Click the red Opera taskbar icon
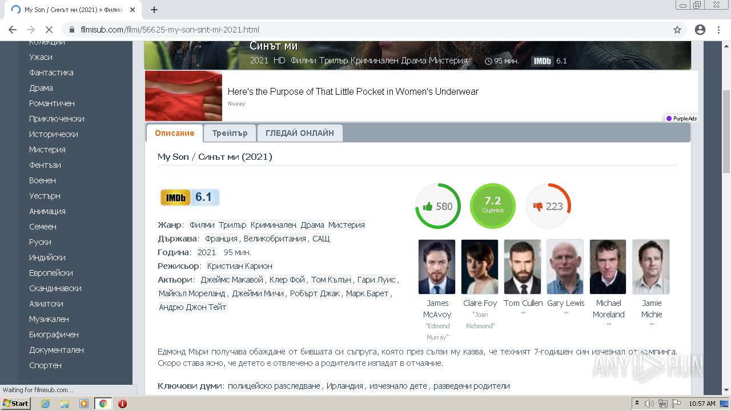731x411 pixels. 122,404
